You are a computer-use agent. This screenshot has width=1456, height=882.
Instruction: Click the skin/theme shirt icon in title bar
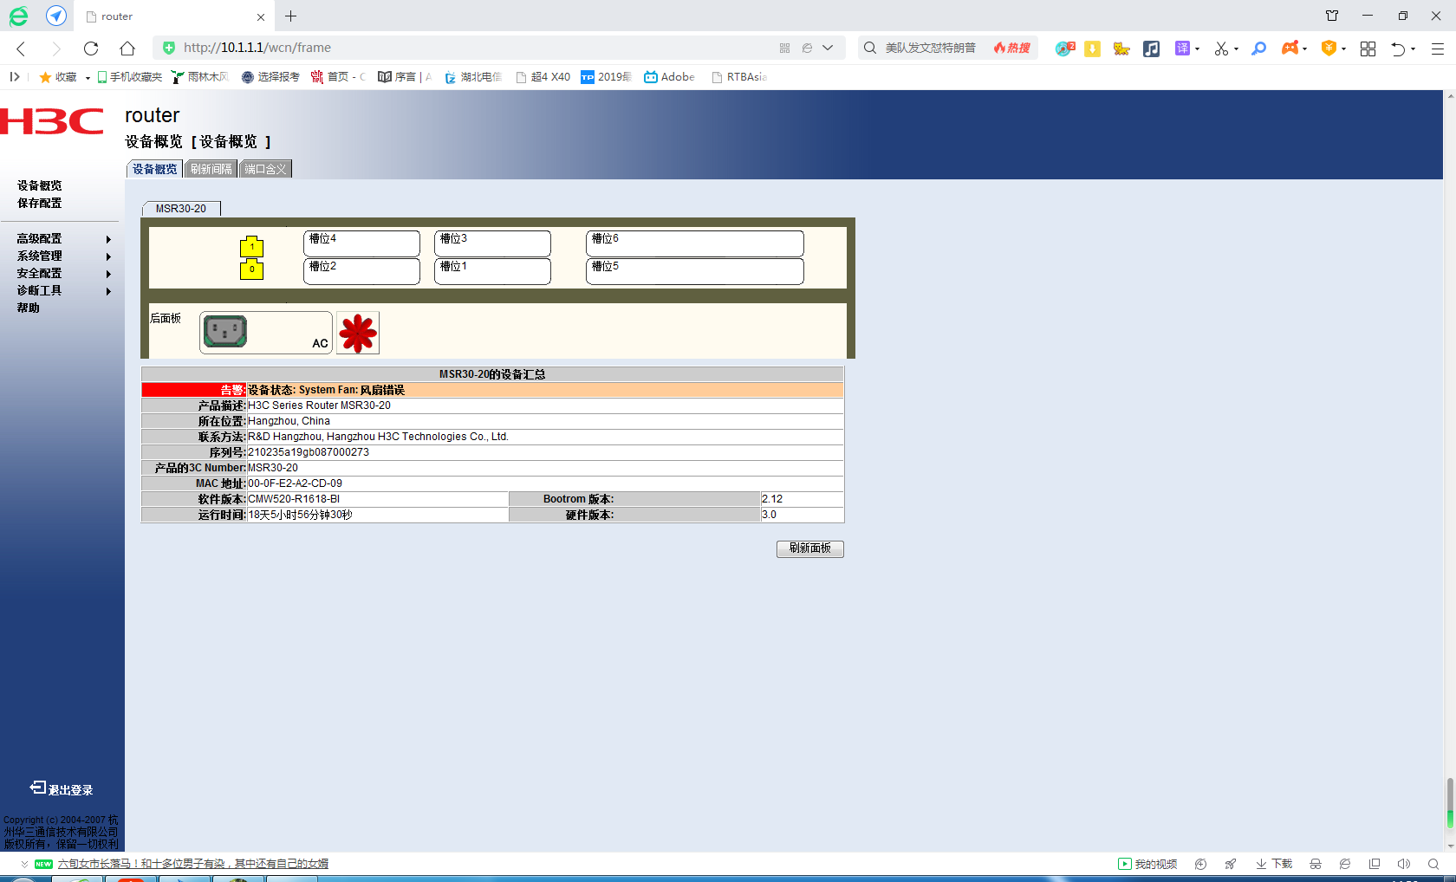pyautogui.click(x=1332, y=16)
